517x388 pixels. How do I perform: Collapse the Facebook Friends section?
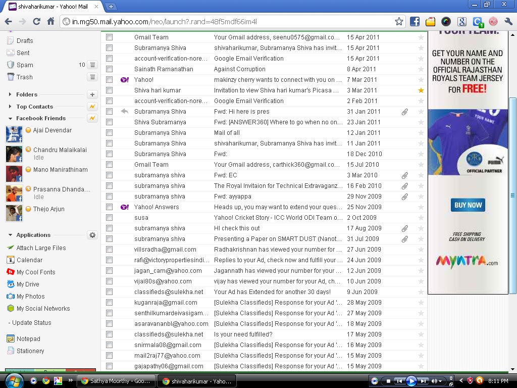pyautogui.click(x=10, y=118)
